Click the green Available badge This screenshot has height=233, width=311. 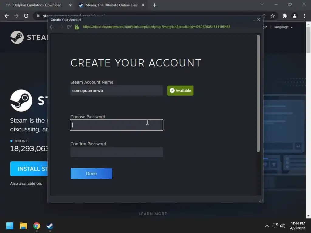(x=180, y=90)
